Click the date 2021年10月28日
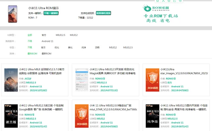 click(39, 90)
